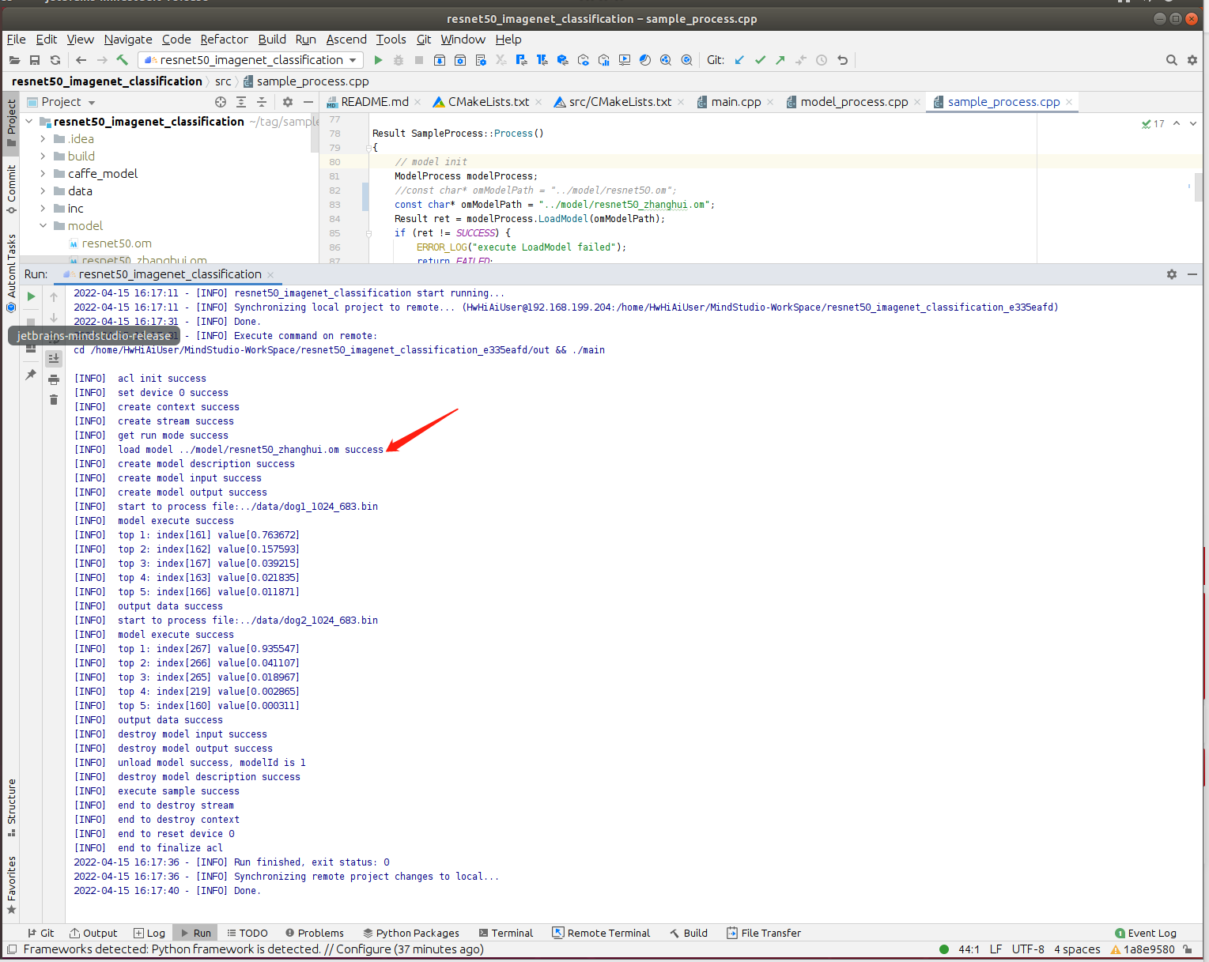Toggle the Project tool window stripe button
Screen dimensions: 1209x962
click(11, 123)
